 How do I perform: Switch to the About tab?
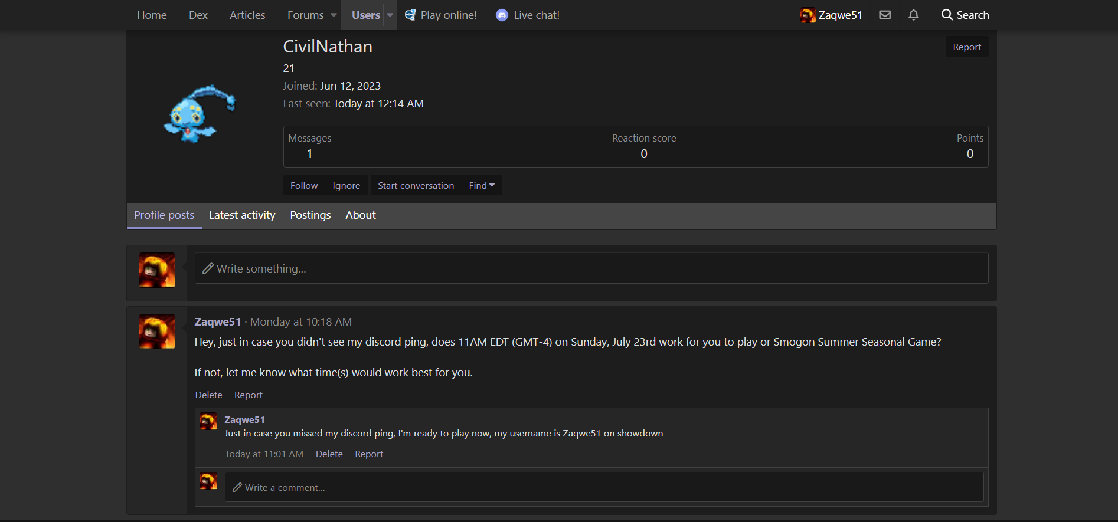coord(361,215)
